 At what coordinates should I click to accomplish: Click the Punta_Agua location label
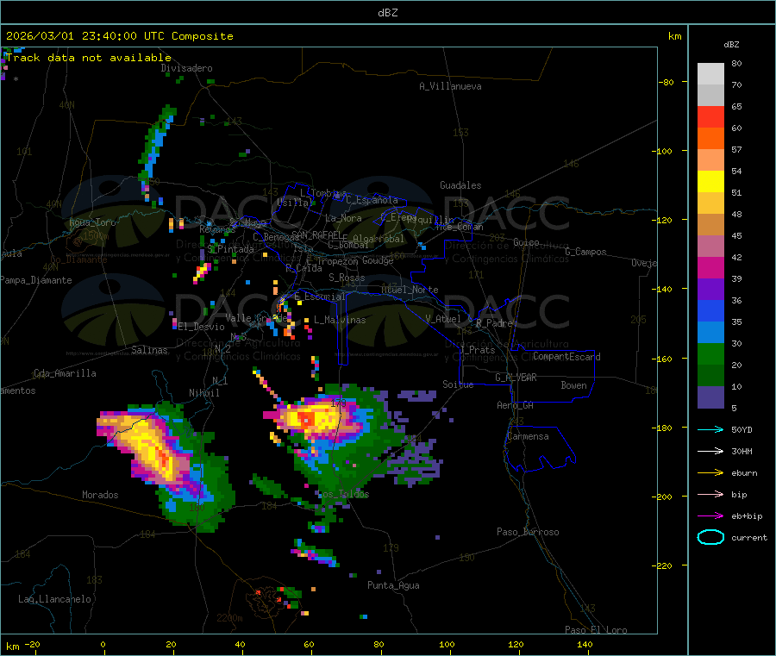pos(393,585)
